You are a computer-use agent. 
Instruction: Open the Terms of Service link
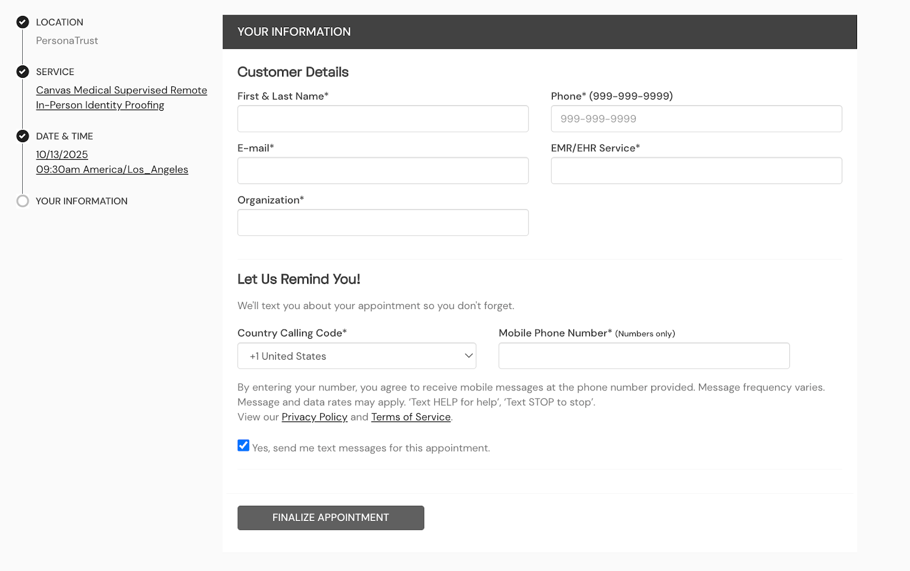point(411,417)
